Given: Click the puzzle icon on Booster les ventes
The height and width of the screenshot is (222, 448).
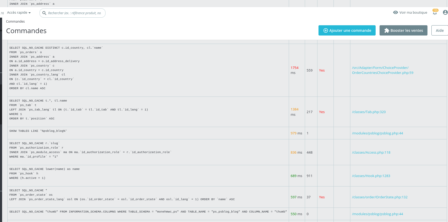Looking at the screenshot, I should 387,31.
